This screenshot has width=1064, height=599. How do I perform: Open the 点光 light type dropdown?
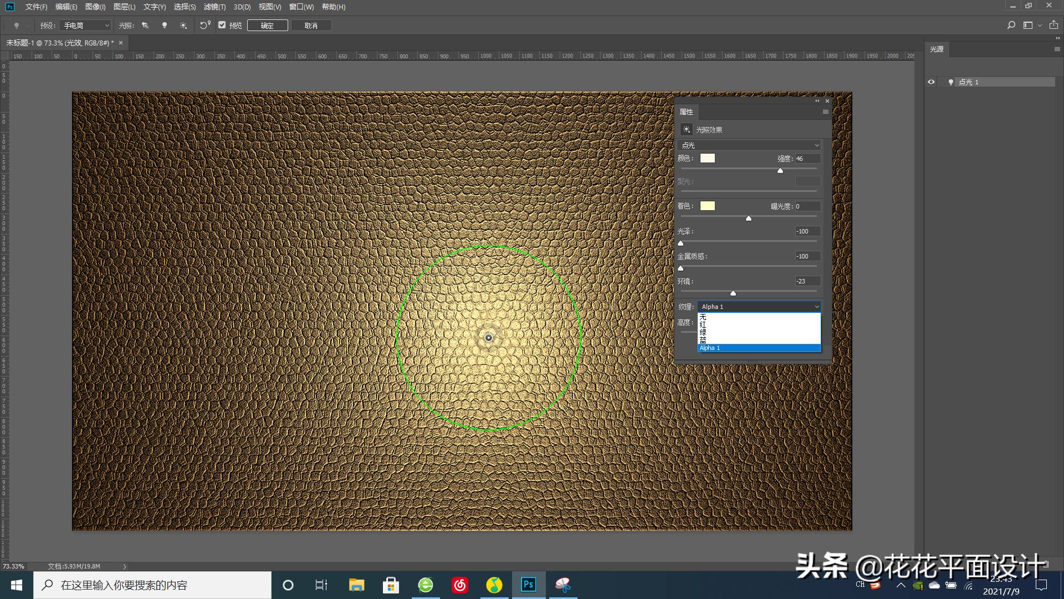pyautogui.click(x=749, y=145)
